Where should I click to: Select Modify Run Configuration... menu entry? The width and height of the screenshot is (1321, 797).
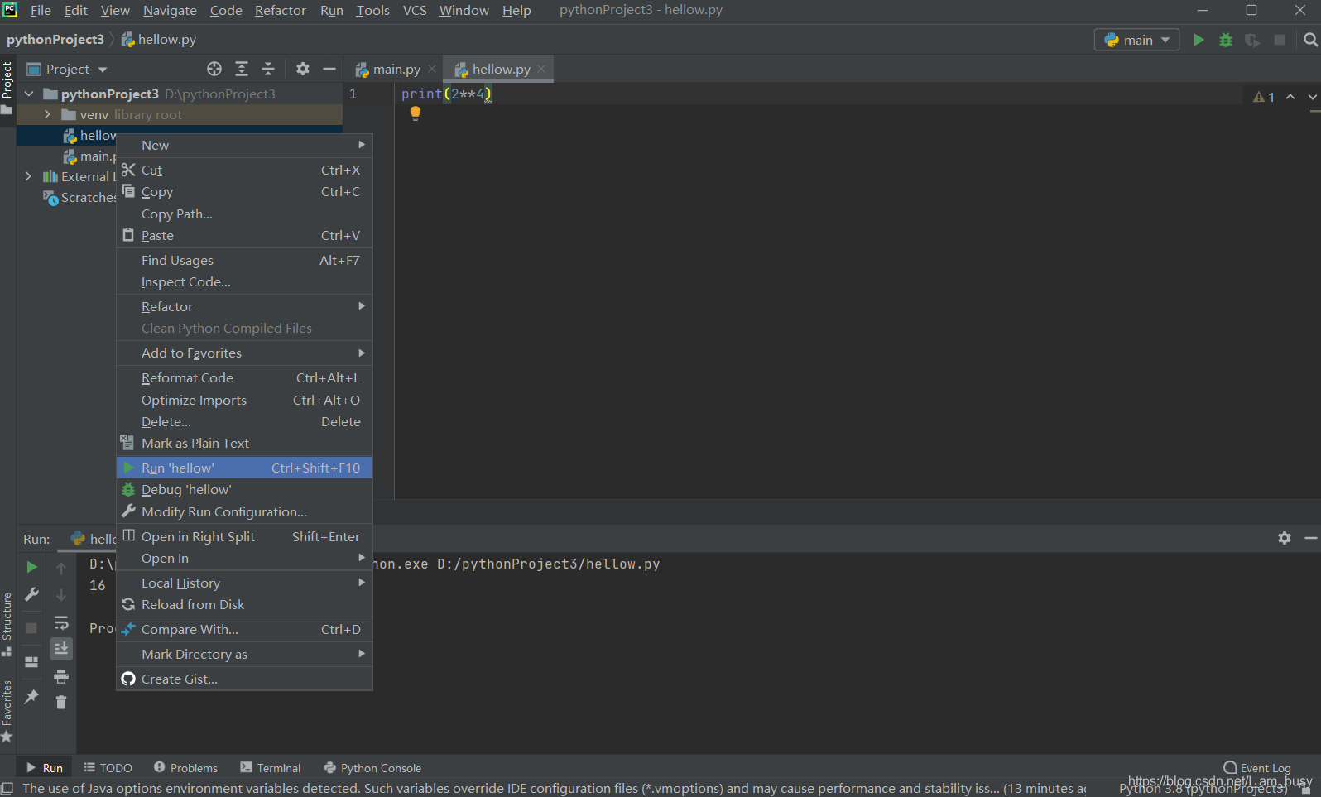[x=244, y=511]
